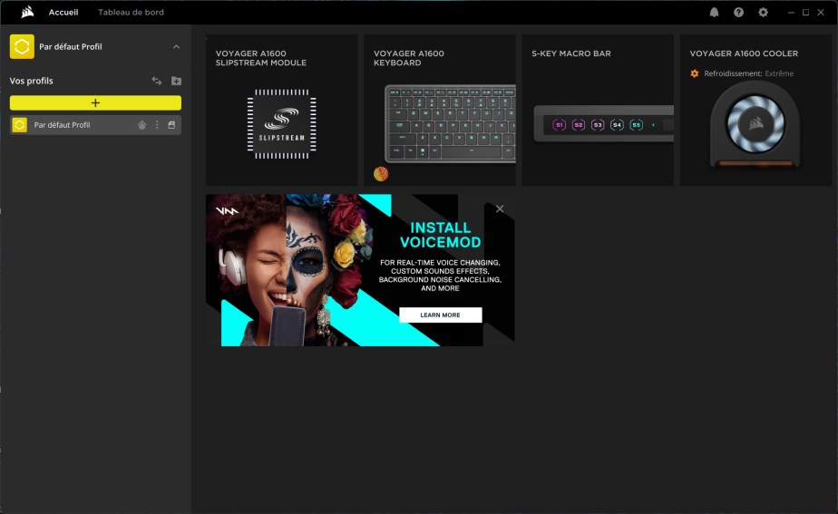Open settings gear icon
This screenshot has height=514, width=838.
(x=764, y=13)
